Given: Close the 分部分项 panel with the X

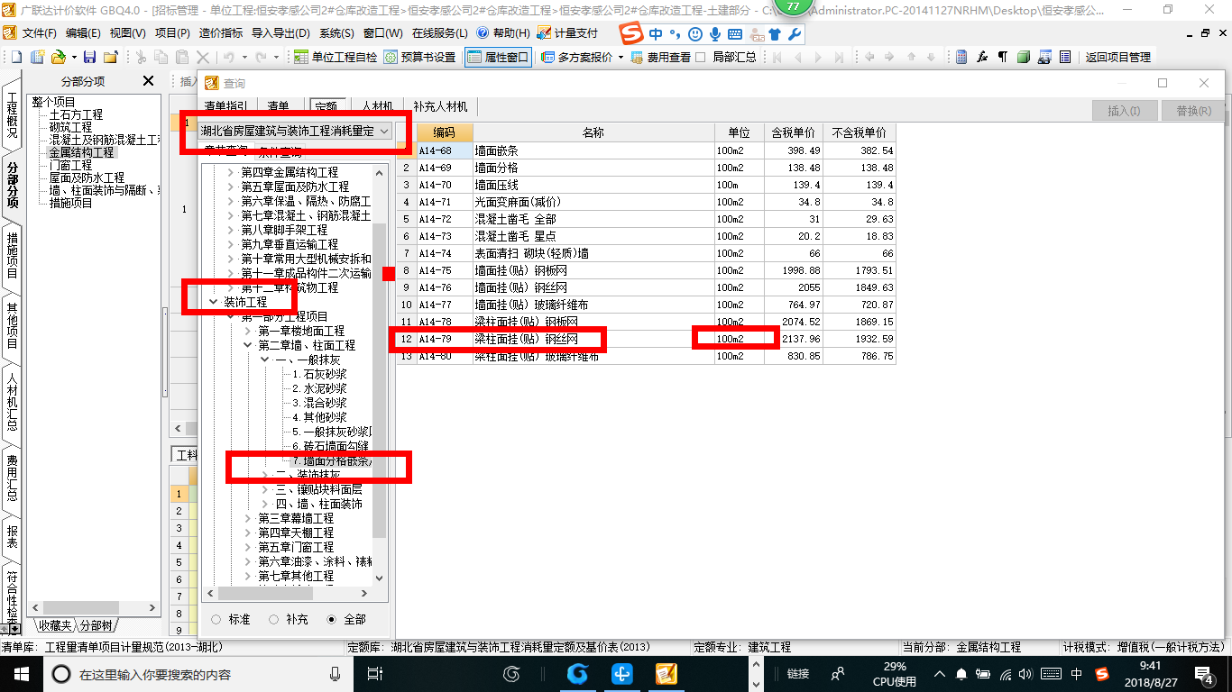Looking at the screenshot, I should [149, 81].
